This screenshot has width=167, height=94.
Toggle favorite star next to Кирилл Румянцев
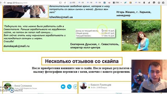[89, 85]
